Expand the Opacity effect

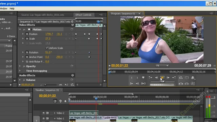pyautogui.click(x=20, y=66)
